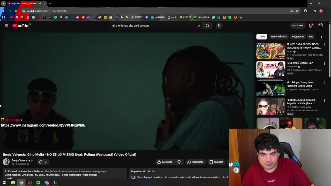Open File Explorer from taskbar
Image resolution: width=331 pixels, height=186 pixels.
[13, 183]
